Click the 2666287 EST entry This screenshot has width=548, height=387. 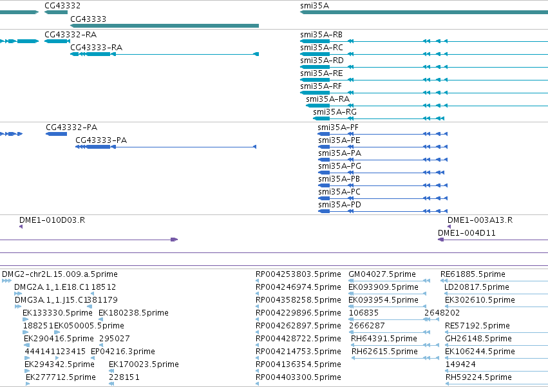pyautogui.click(x=367, y=326)
